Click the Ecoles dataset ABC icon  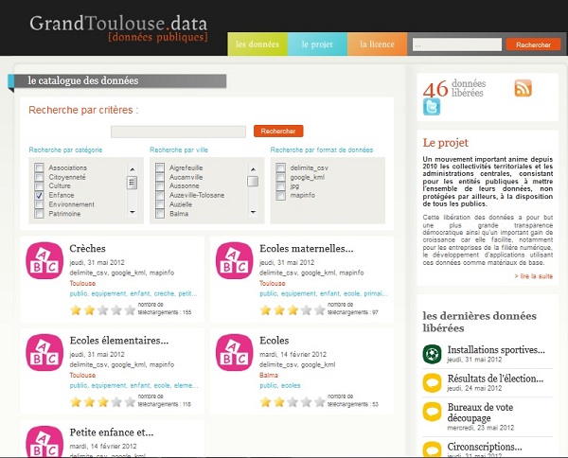(x=235, y=352)
